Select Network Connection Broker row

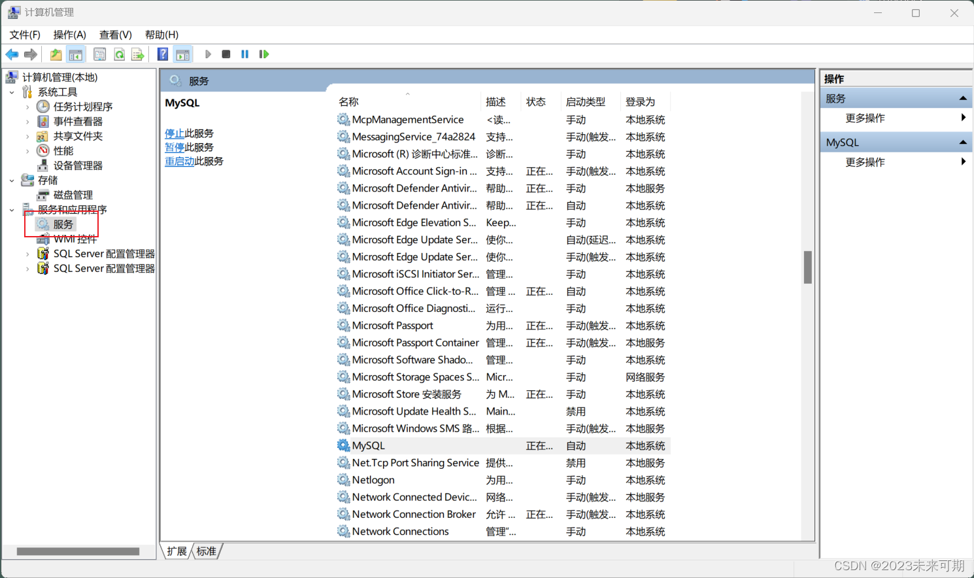tap(503, 514)
